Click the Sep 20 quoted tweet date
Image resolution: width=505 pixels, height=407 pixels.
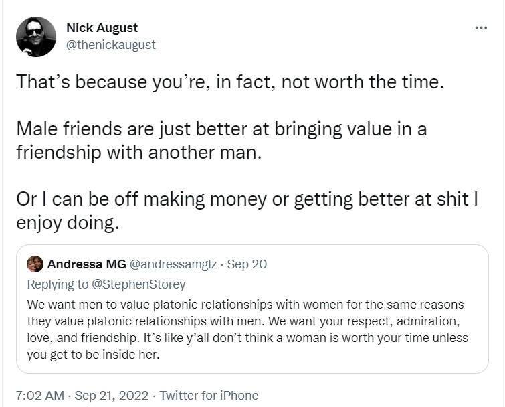pos(247,264)
